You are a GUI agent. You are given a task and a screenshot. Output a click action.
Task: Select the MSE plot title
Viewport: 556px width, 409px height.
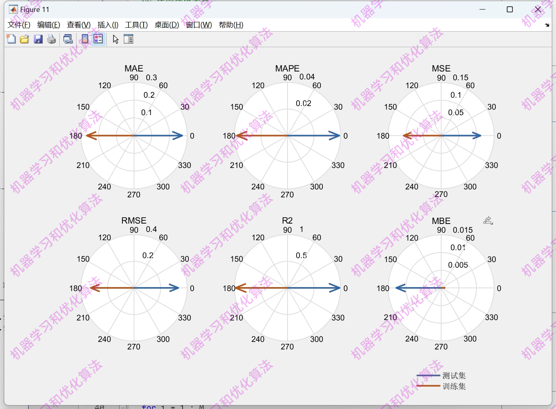(441, 68)
